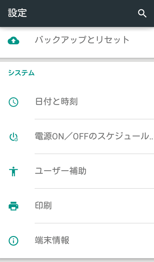Click the truncation ellipsis of the power schedule label
The width and height of the screenshot is (154, 262).
(x=151, y=139)
